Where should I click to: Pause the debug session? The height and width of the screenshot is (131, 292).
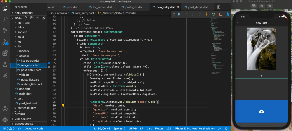179,14
